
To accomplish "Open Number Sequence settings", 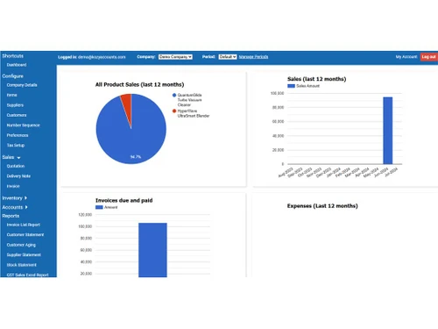I will coord(24,125).
